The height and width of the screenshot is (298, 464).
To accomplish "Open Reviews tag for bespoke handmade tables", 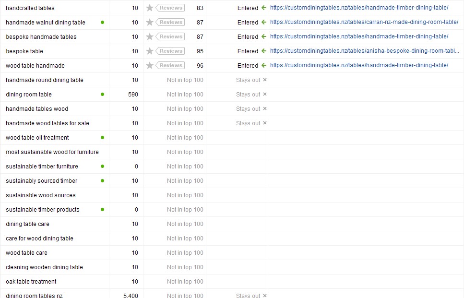I will (x=170, y=36).
